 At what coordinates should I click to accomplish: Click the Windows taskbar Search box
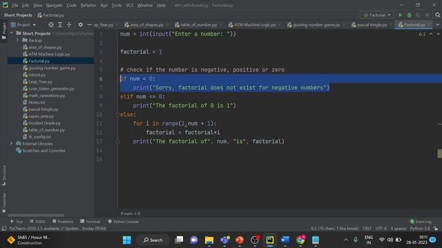pos(153,240)
